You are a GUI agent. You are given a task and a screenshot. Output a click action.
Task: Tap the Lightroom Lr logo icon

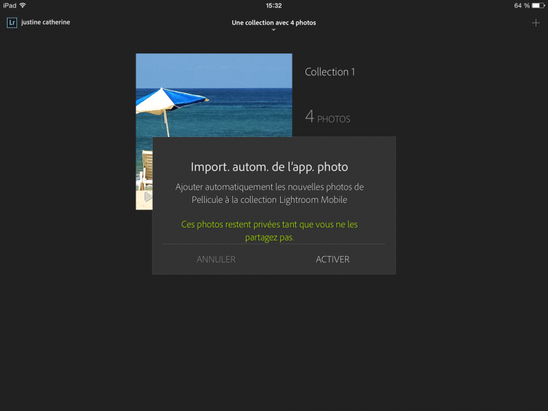[x=12, y=23]
